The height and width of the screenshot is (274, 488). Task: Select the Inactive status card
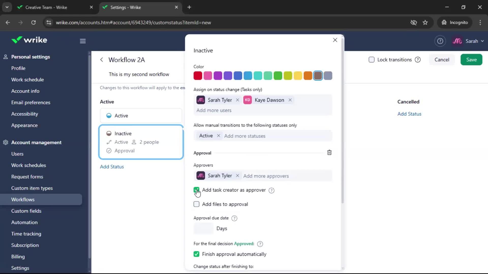click(x=141, y=142)
